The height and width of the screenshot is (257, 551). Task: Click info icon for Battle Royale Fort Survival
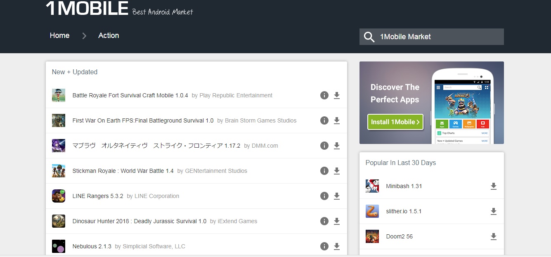pyautogui.click(x=324, y=95)
